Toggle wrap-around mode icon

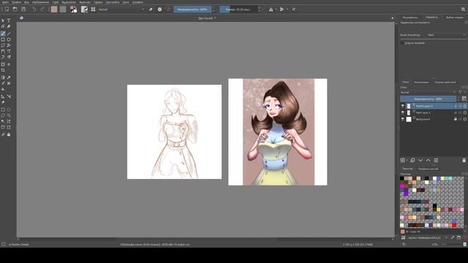[x=294, y=9]
